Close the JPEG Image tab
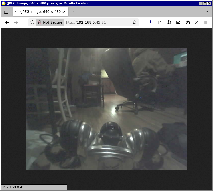The image size is (213, 191). 64,12
